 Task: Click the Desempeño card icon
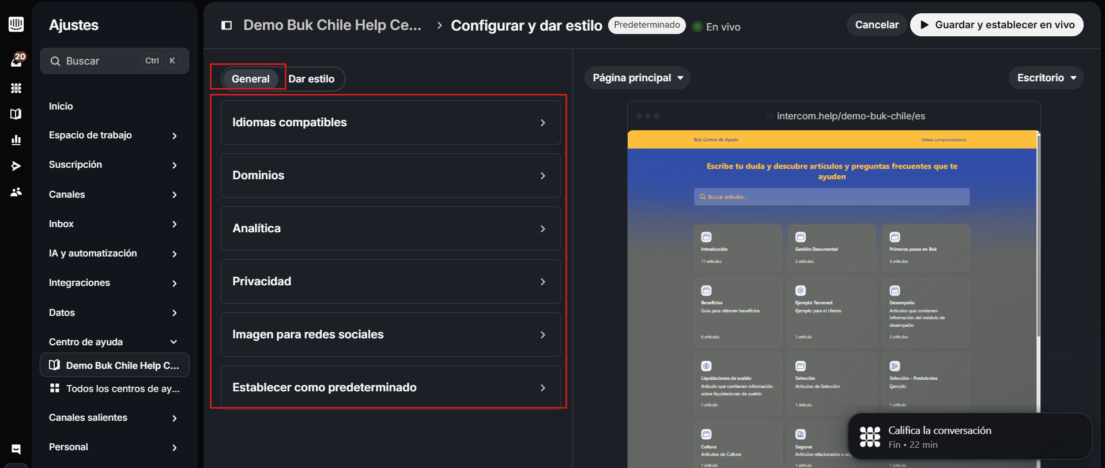click(x=895, y=290)
